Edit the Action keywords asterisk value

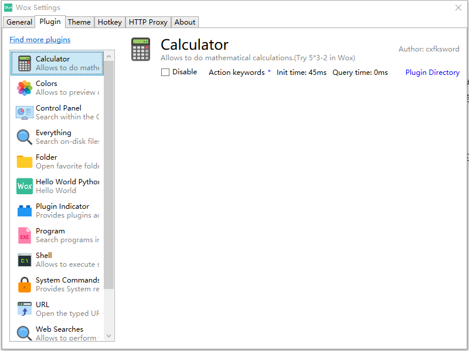pos(269,71)
